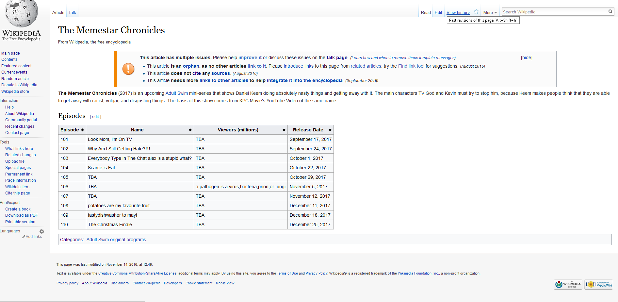Open Cite this page link

click(x=18, y=193)
